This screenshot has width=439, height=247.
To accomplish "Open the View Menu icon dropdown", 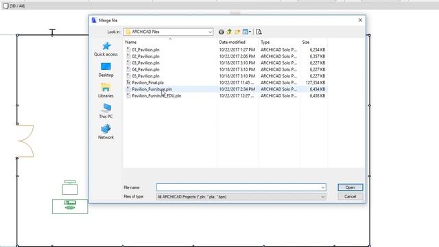I will [247, 32].
